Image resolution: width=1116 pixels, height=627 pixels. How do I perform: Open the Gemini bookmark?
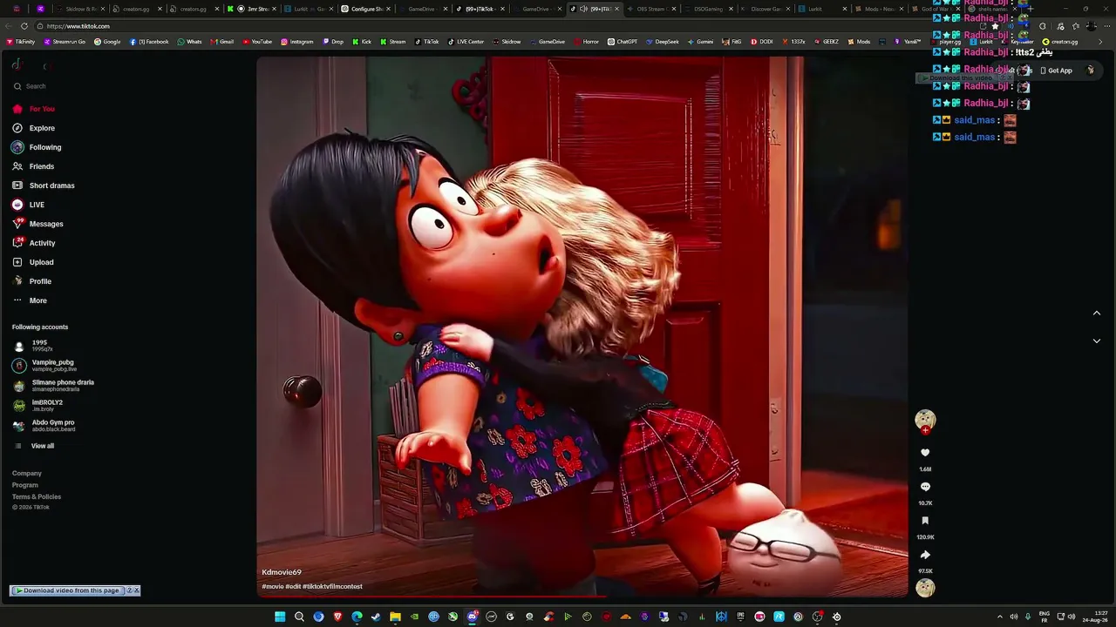click(x=702, y=42)
